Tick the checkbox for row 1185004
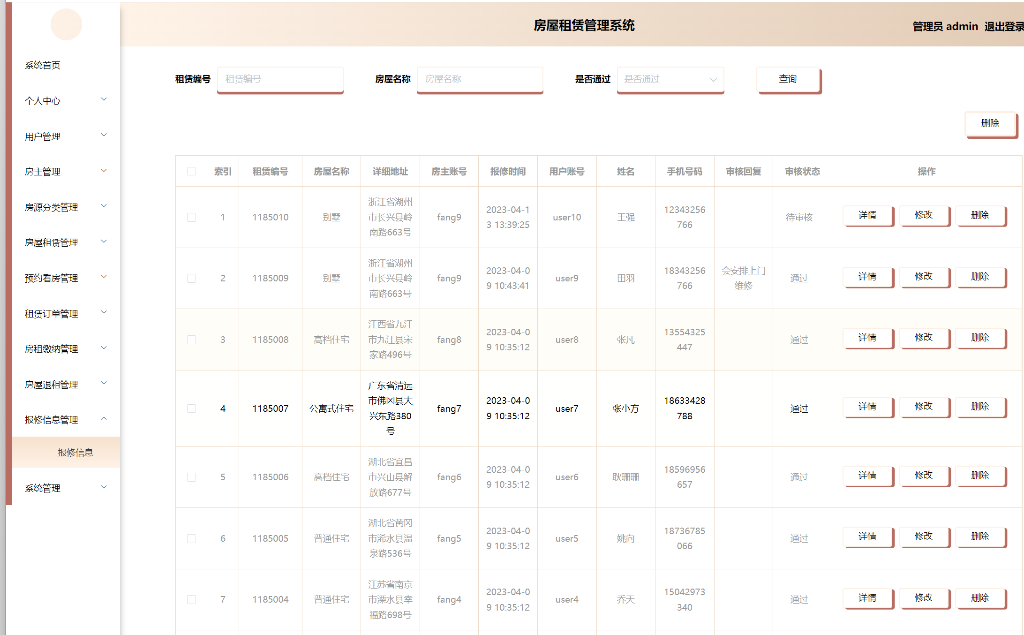The height and width of the screenshot is (635, 1024). click(191, 599)
